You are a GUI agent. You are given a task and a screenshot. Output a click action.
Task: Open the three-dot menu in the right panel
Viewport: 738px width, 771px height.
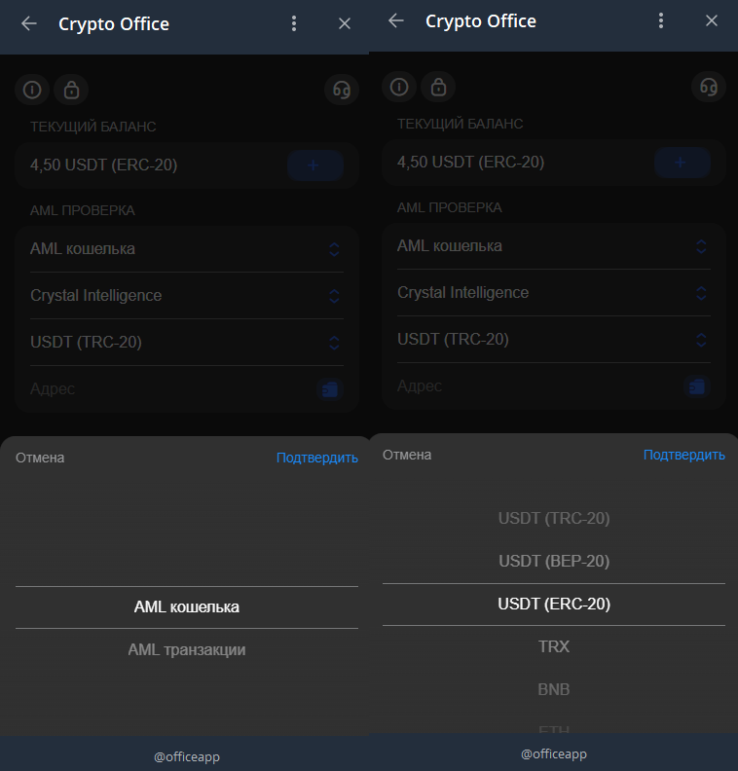pos(661,20)
